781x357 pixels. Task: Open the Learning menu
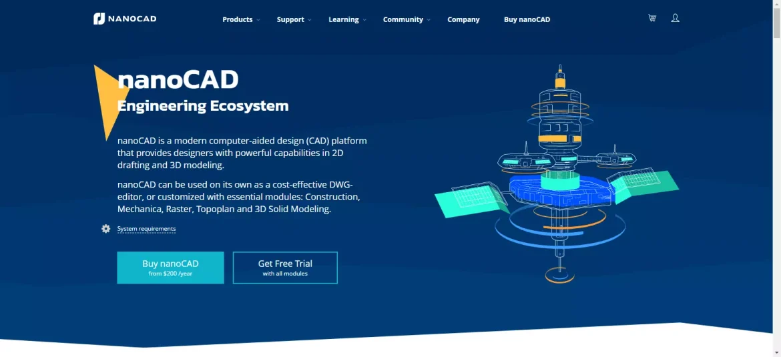(344, 19)
